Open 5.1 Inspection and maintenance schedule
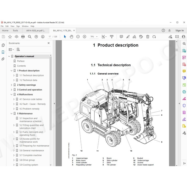Screen dimensions: 187x187 (x=30, y=120)
